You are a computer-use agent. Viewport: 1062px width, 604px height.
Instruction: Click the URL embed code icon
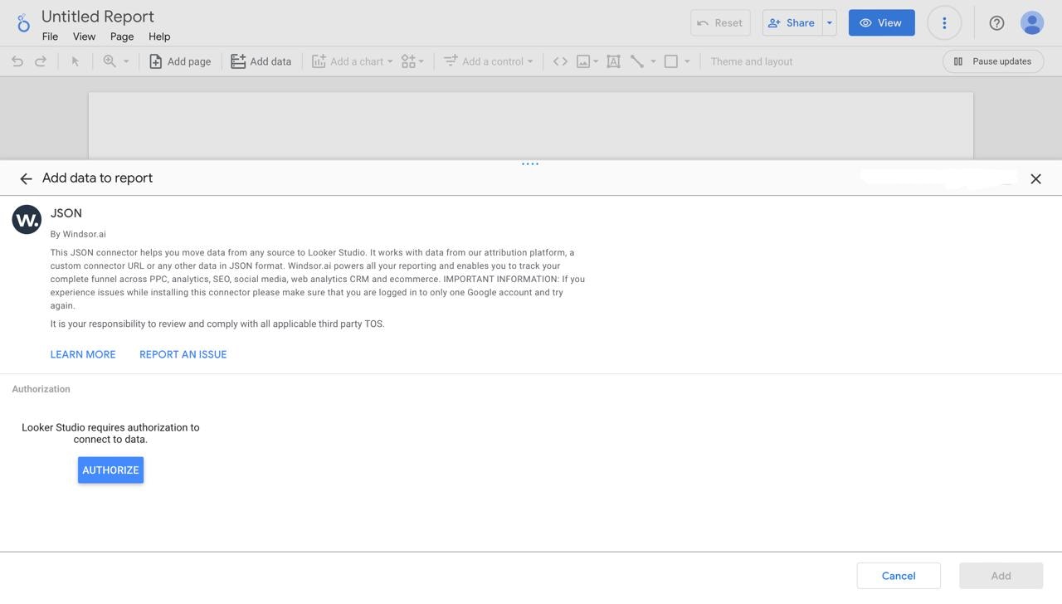(560, 61)
